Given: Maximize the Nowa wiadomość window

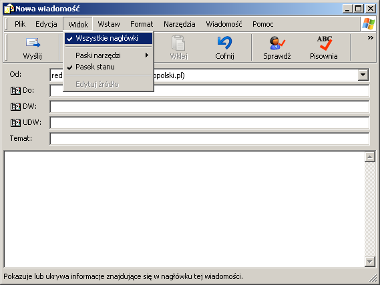Looking at the screenshot, I should (x=358, y=9).
